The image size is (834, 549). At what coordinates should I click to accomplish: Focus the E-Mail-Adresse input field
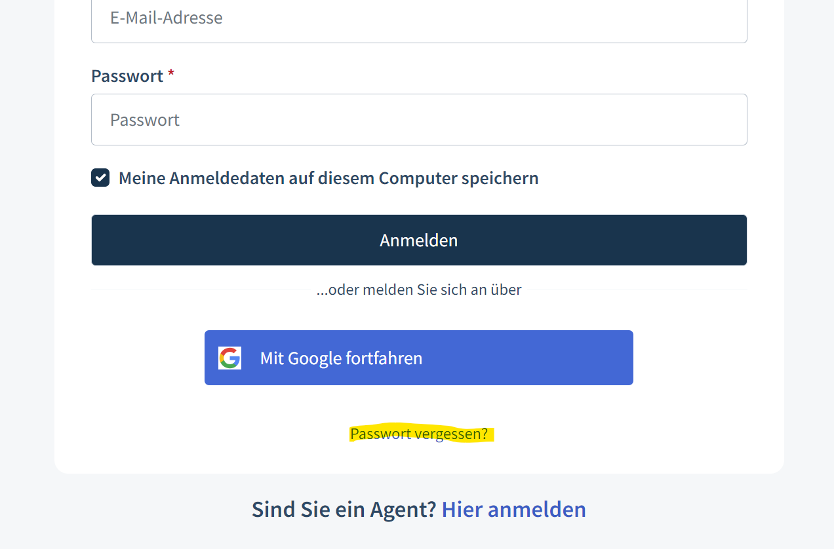(419, 18)
